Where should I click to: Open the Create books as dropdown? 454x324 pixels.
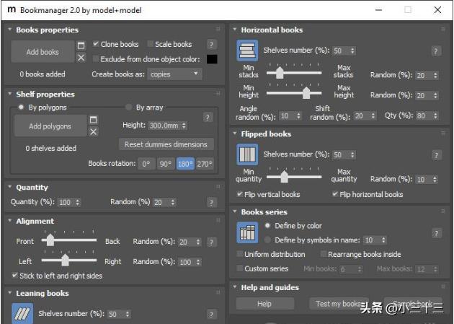(174, 74)
